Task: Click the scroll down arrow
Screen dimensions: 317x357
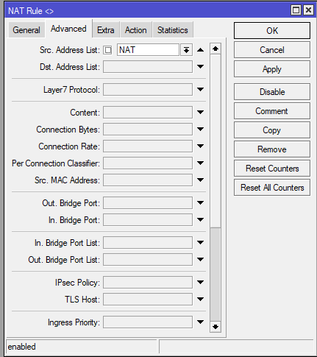Action: pos(216,327)
